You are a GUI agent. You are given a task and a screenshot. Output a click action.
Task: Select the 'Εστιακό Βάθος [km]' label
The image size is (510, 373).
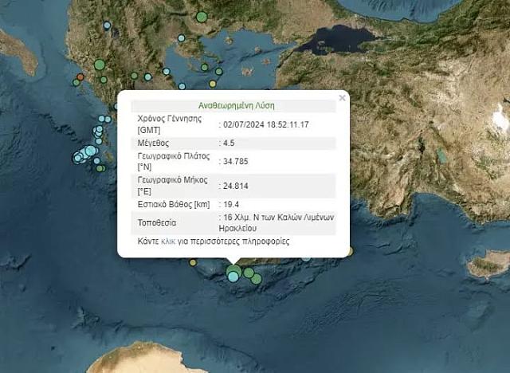click(174, 205)
